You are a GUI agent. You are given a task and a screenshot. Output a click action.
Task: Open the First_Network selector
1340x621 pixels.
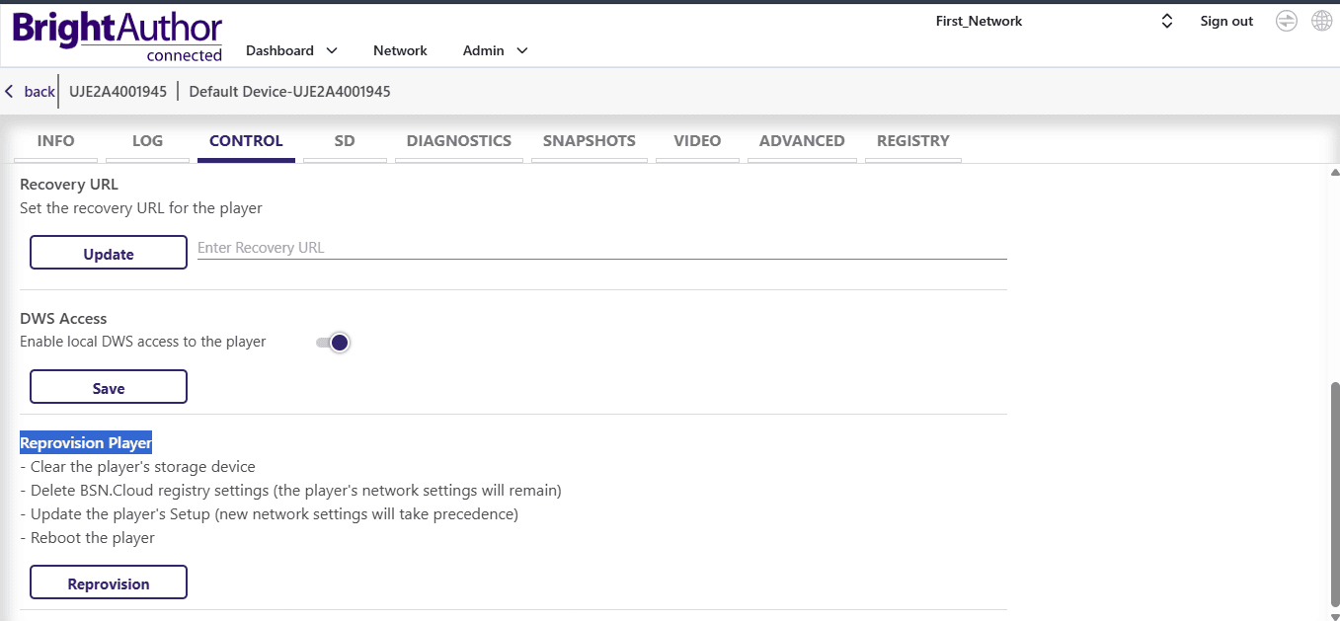pos(1053,21)
